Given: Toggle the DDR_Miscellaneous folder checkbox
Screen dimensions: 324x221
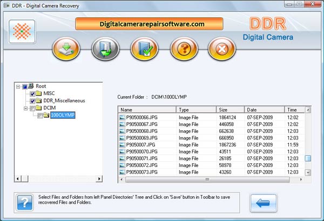Looking at the screenshot, I should click(x=32, y=101).
